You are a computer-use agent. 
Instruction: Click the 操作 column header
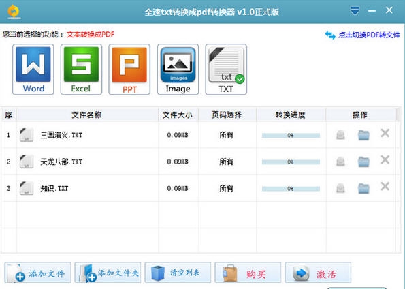(360, 115)
